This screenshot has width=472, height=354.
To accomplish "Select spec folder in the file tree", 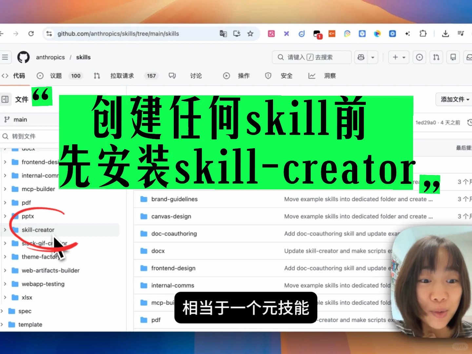I will coord(25,311).
